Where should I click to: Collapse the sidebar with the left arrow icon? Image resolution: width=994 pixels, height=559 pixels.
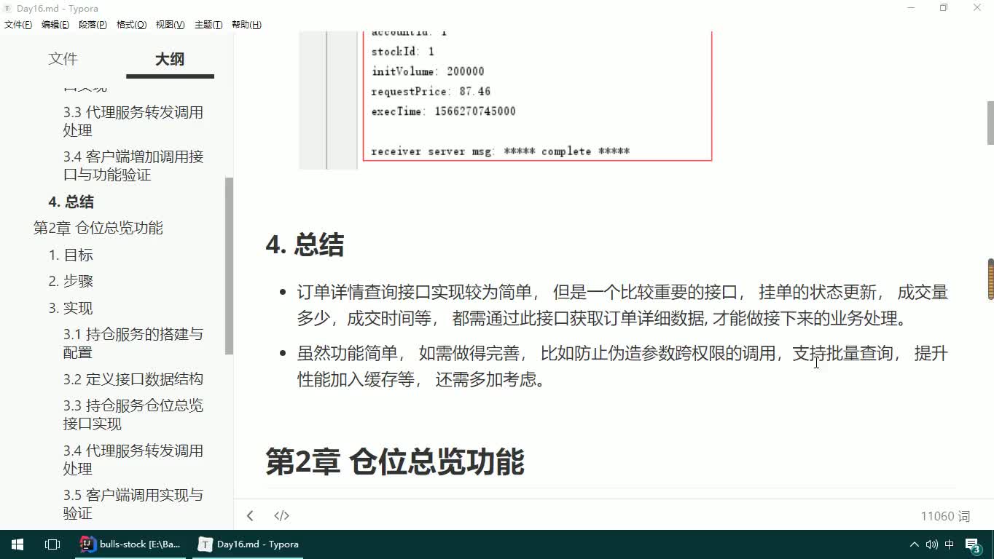click(250, 515)
